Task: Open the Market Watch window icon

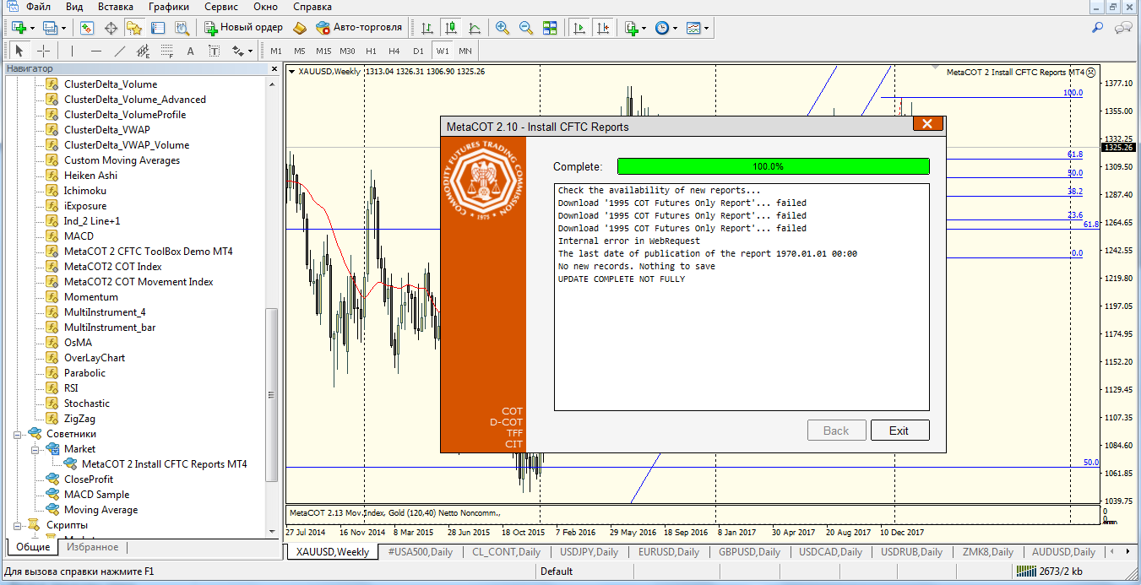Action: 87,27
